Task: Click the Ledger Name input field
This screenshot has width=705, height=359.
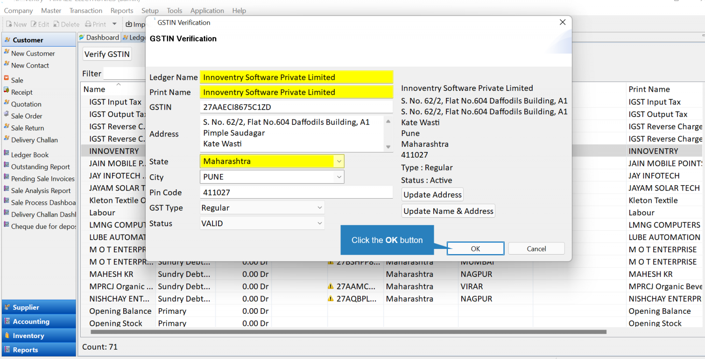Action: (296, 77)
